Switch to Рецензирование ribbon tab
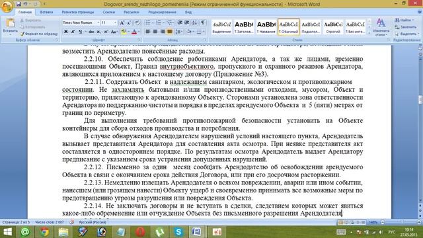 [162, 12]
